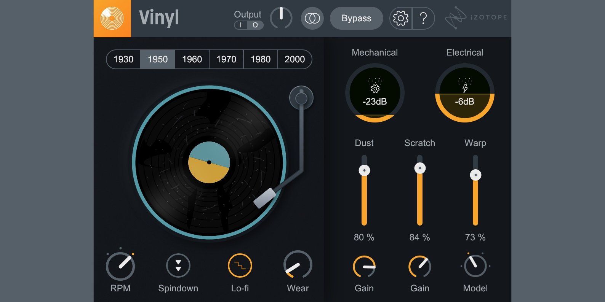Click the orange Vinyl record logo icon
The height and width of the screenshot is (302, 605).
pos(112,18)
